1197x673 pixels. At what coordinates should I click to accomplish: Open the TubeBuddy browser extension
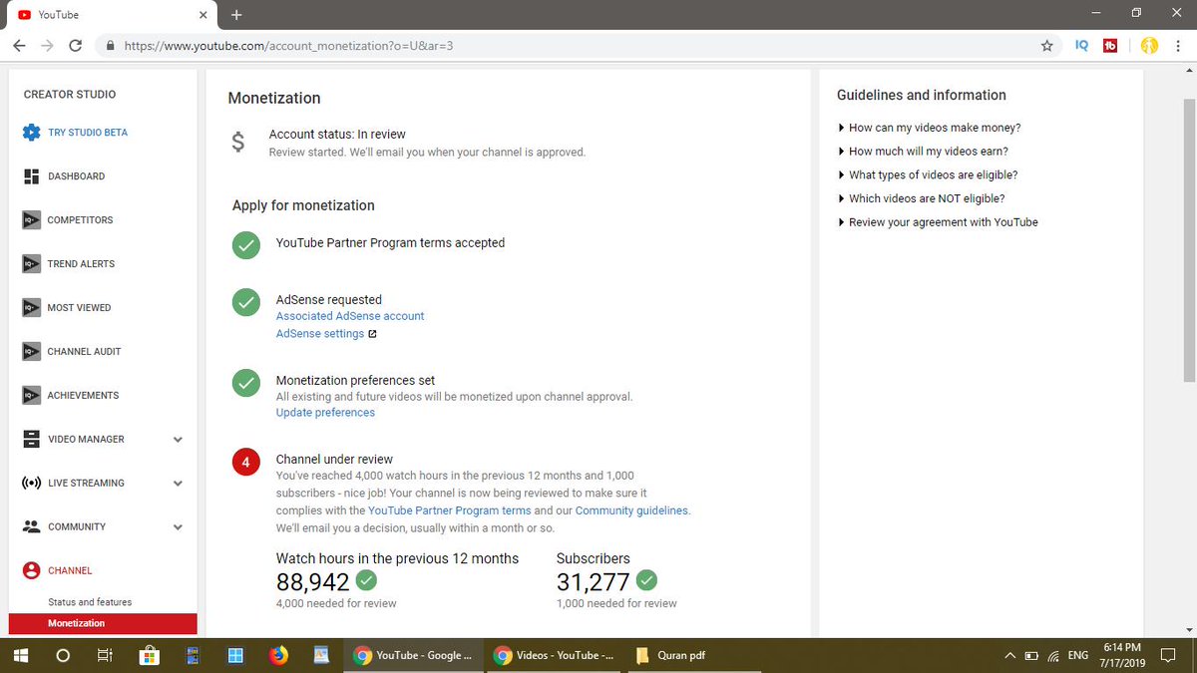coord(1110,46)
